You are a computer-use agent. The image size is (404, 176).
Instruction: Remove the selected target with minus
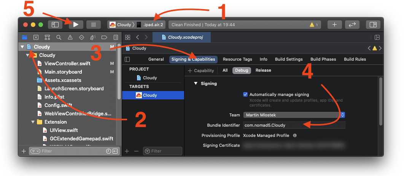(x=136, y=151)
